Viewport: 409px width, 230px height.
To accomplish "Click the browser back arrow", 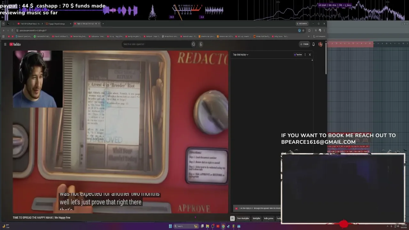I will 4,31.
